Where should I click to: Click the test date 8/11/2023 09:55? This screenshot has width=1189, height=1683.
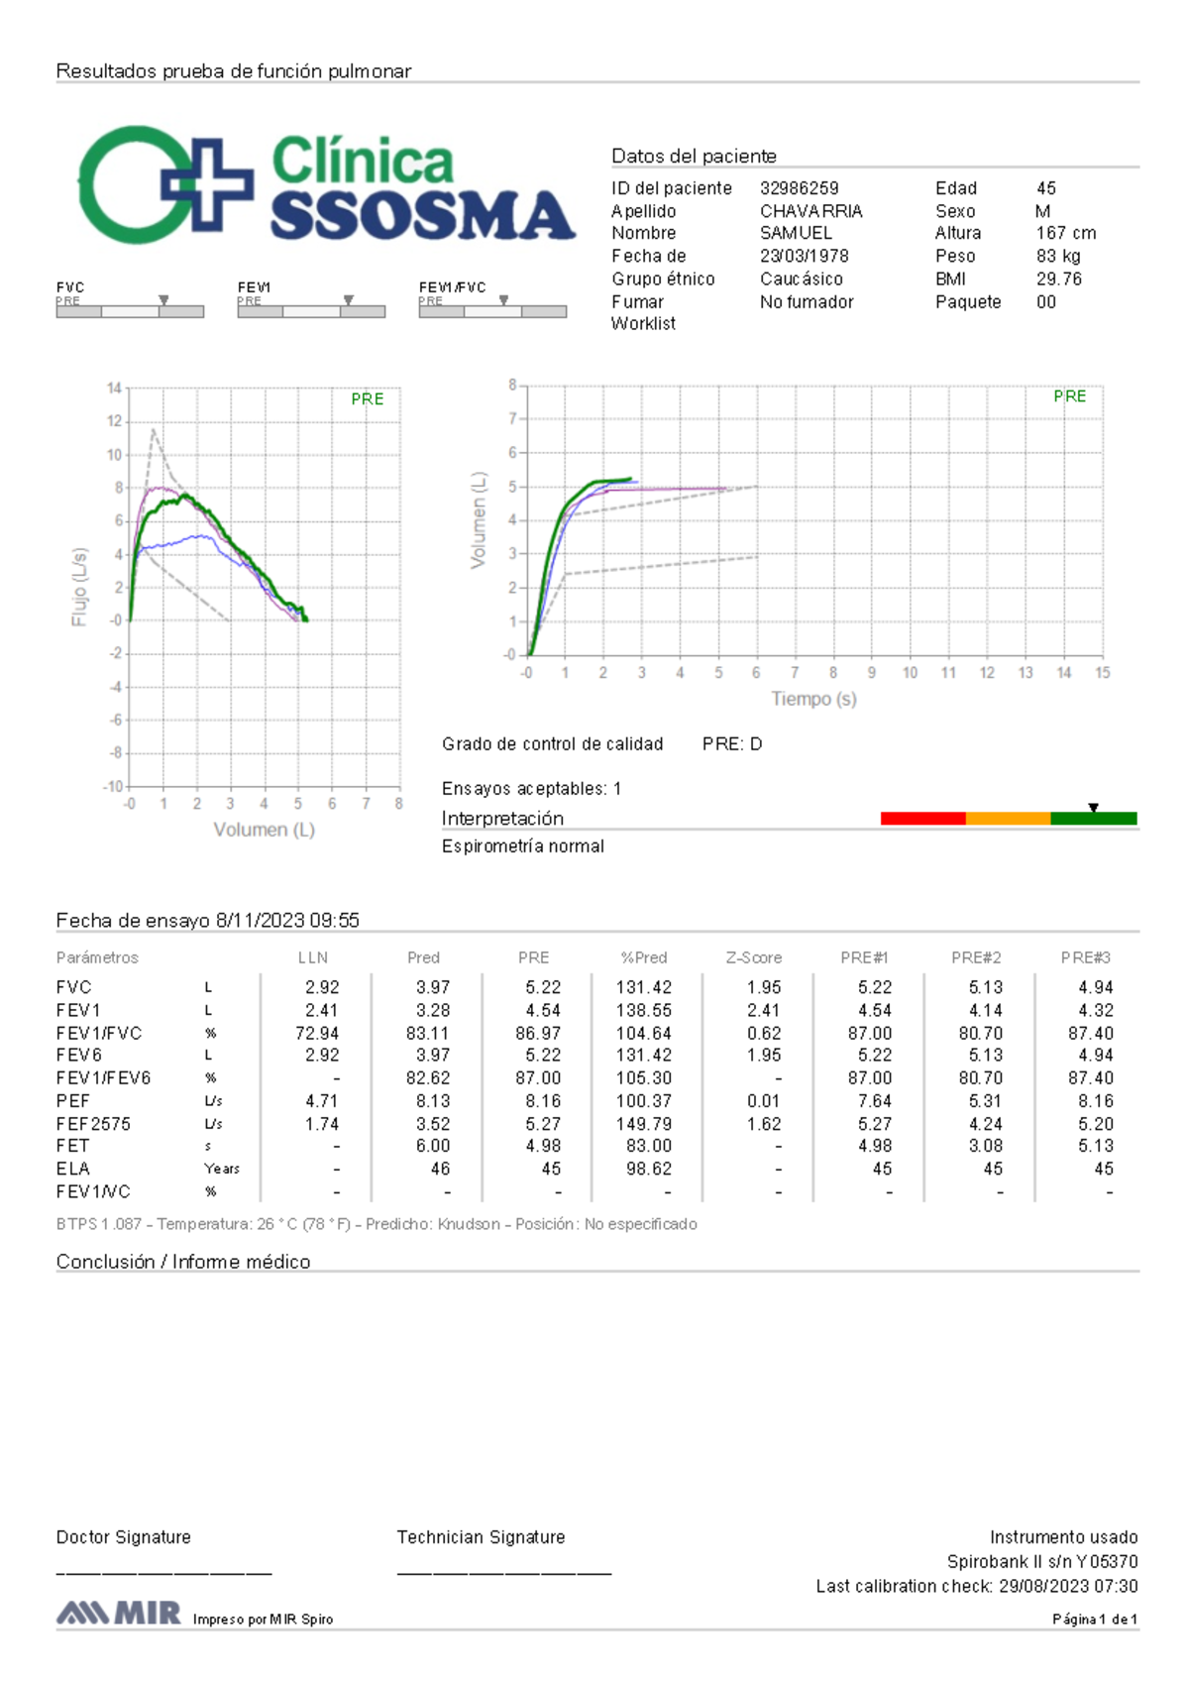tap(287, 920)
